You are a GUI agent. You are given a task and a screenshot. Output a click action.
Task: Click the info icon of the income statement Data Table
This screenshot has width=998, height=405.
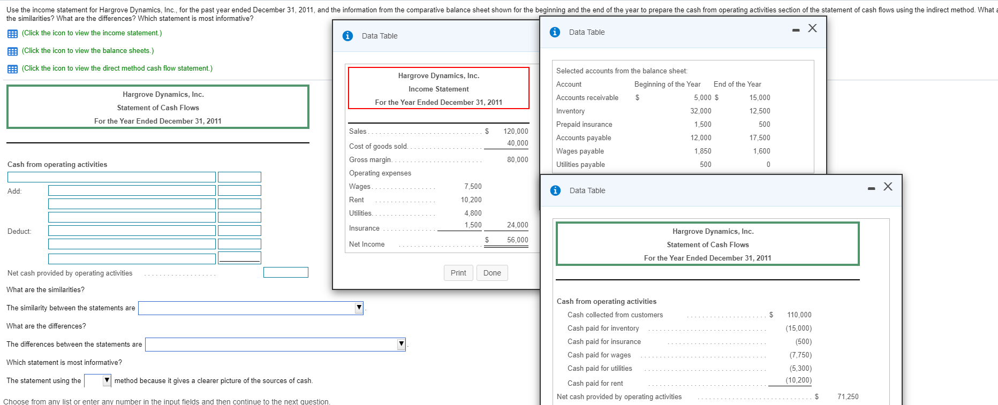(x=347, y=36)
